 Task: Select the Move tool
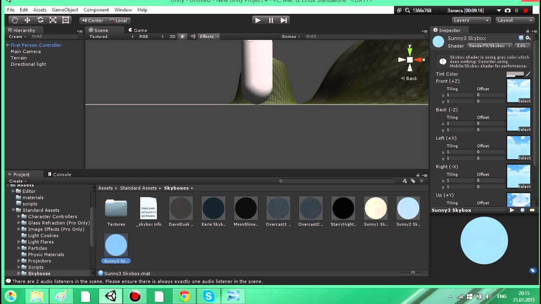click(27, 20)
